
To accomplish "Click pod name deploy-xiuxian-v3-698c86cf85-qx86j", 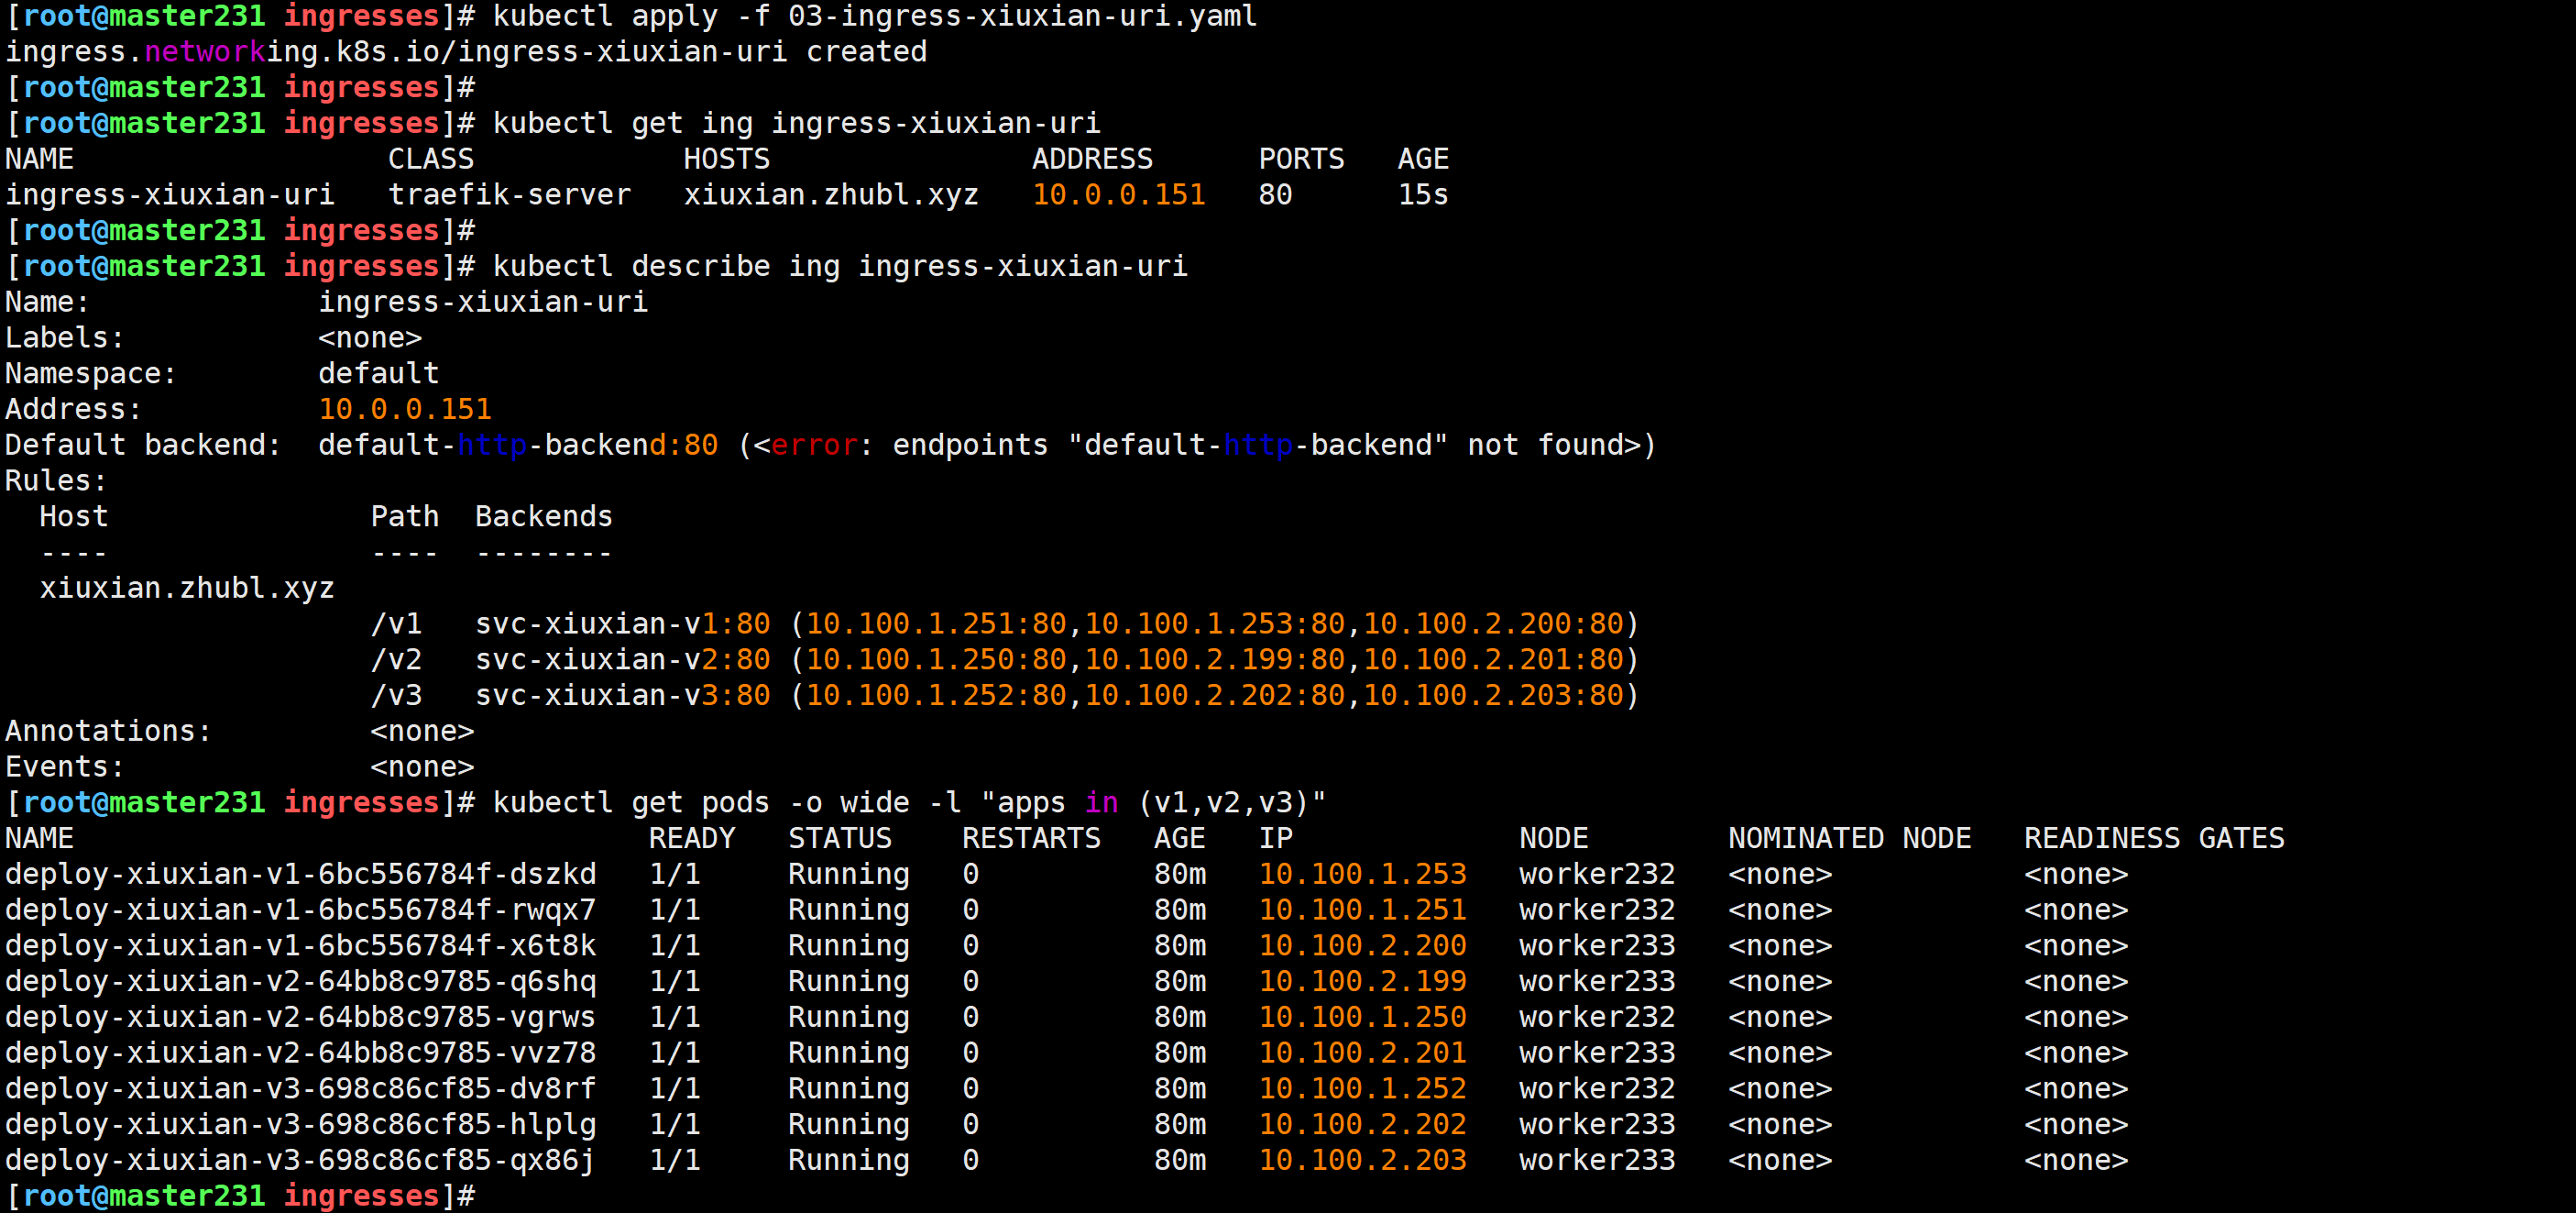I will (300, 1160).
